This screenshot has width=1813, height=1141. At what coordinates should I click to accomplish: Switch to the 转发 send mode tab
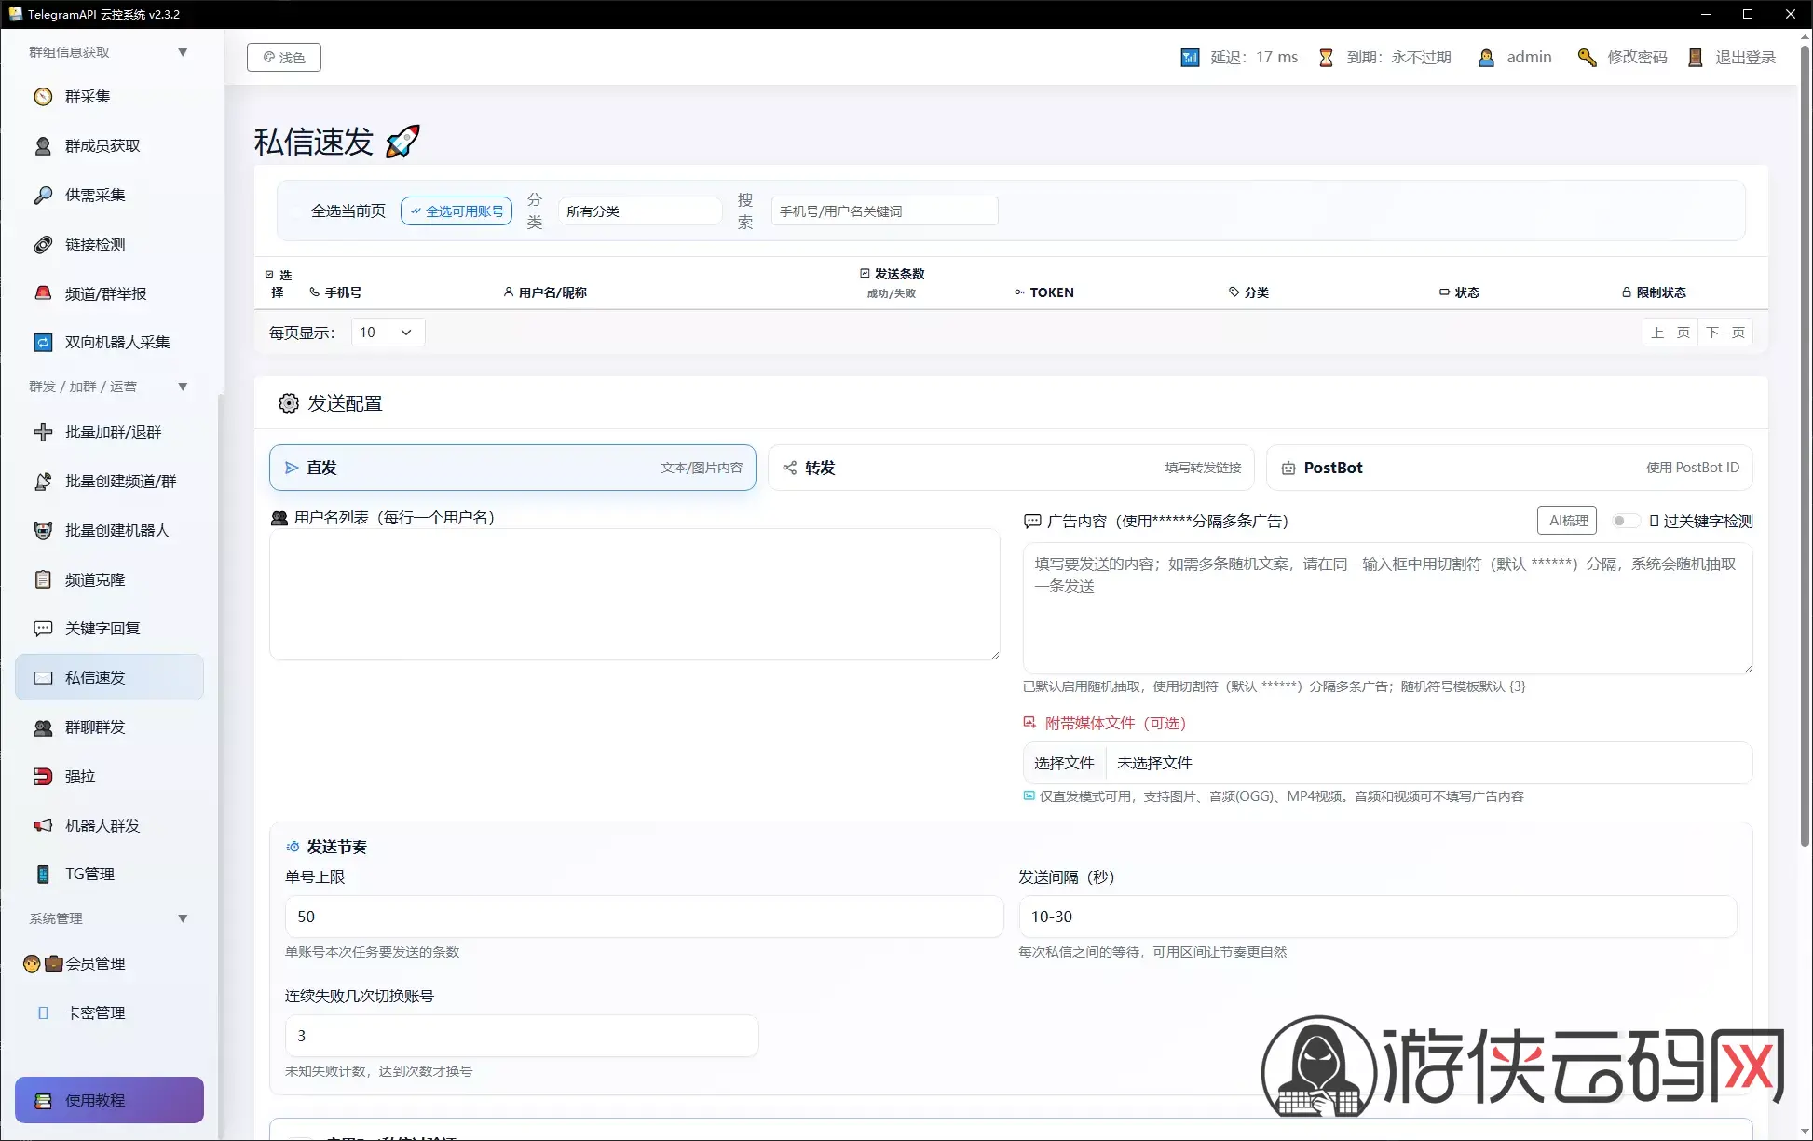pos(1011,468)
